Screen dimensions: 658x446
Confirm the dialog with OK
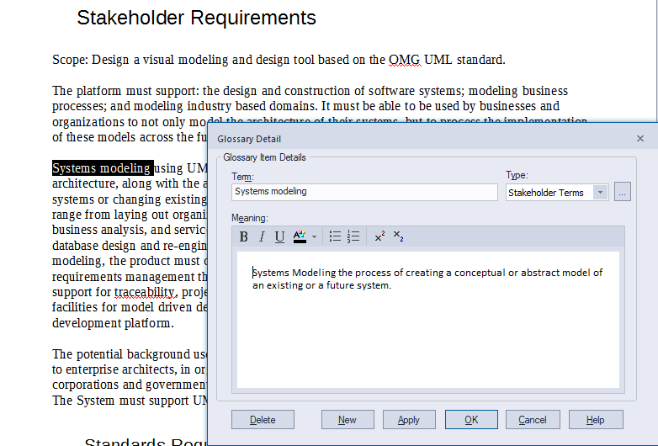pos(470,420)
